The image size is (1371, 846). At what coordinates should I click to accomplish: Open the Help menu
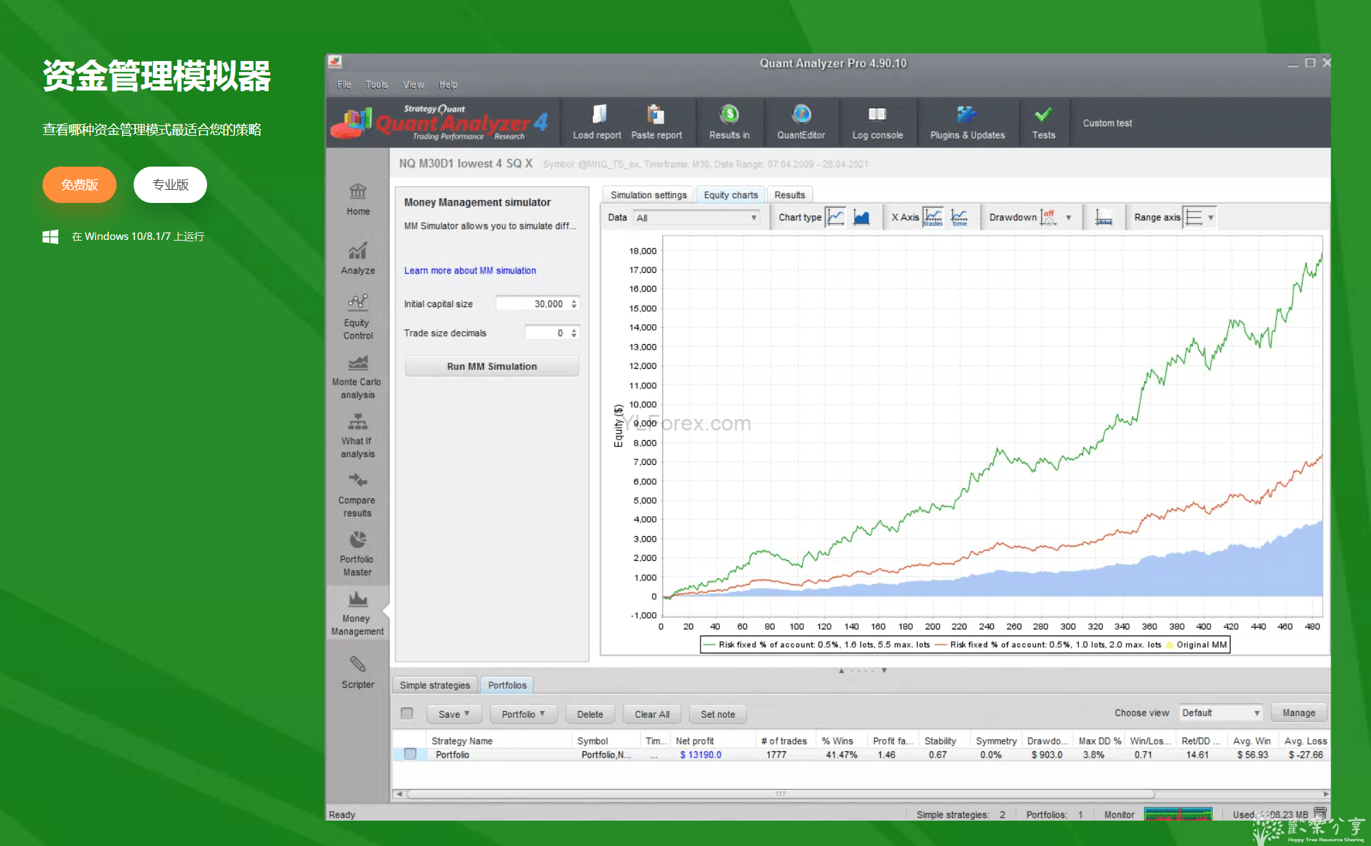[x=448, y=84]
